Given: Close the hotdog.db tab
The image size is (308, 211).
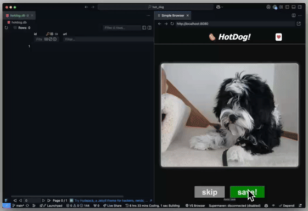Looking at the screenshot, I should pyautogui.click(x=32, y=15).
